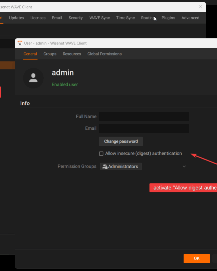
Task: Click the Permission Groups label
Action: (x=77, y=166)
